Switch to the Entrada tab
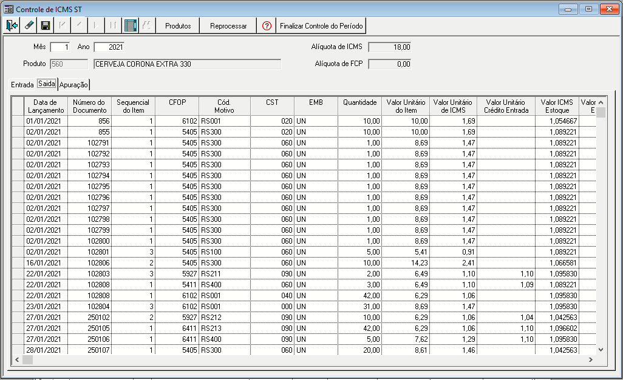The width and height of the screenshot is (623, 380). click(x=22, y=84)
